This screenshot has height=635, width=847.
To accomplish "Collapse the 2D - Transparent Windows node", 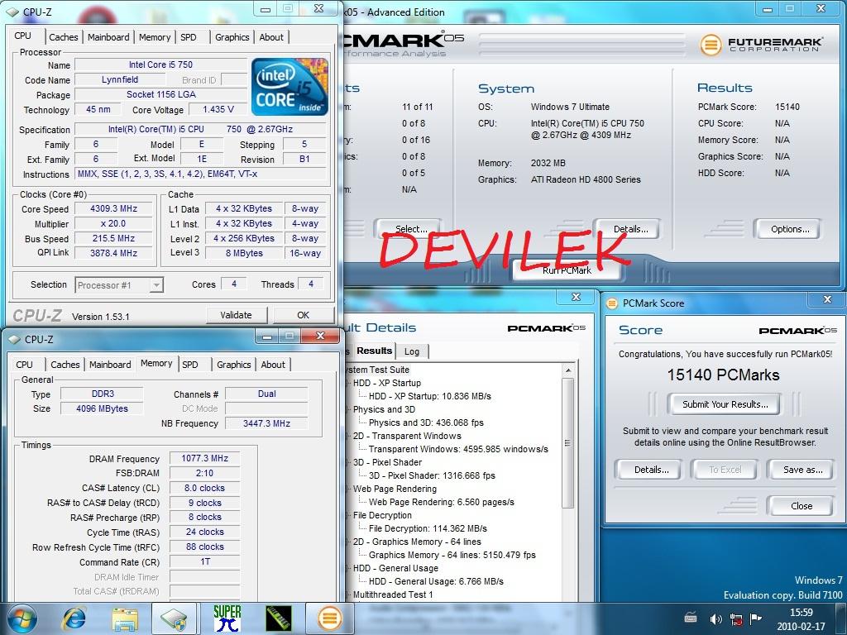I will point(348,436).
